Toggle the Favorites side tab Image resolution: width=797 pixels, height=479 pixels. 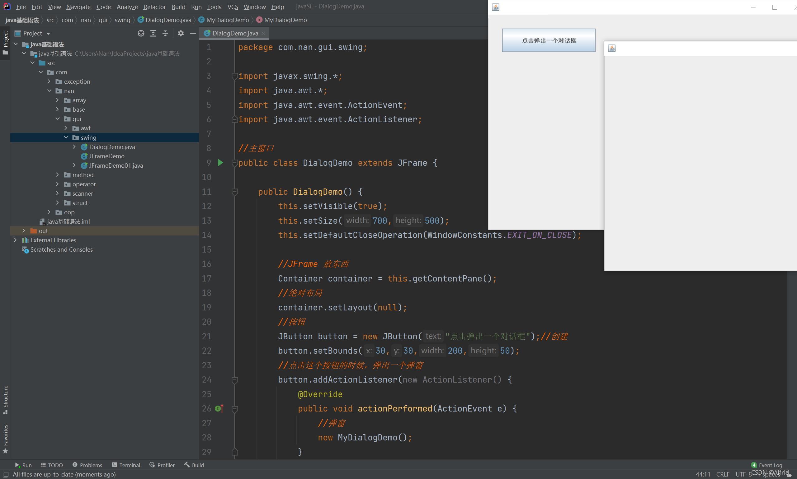pos(5,439)
